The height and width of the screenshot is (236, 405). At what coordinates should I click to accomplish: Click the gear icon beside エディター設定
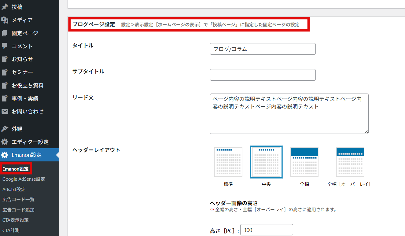(5, 142)
